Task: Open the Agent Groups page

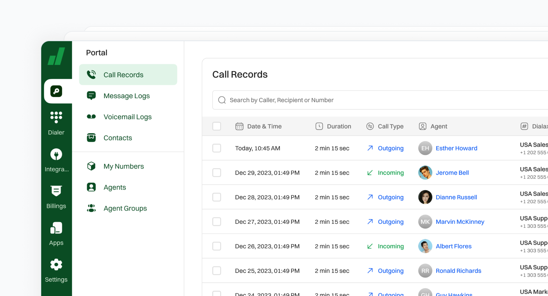Action: [x=125, y=208]
